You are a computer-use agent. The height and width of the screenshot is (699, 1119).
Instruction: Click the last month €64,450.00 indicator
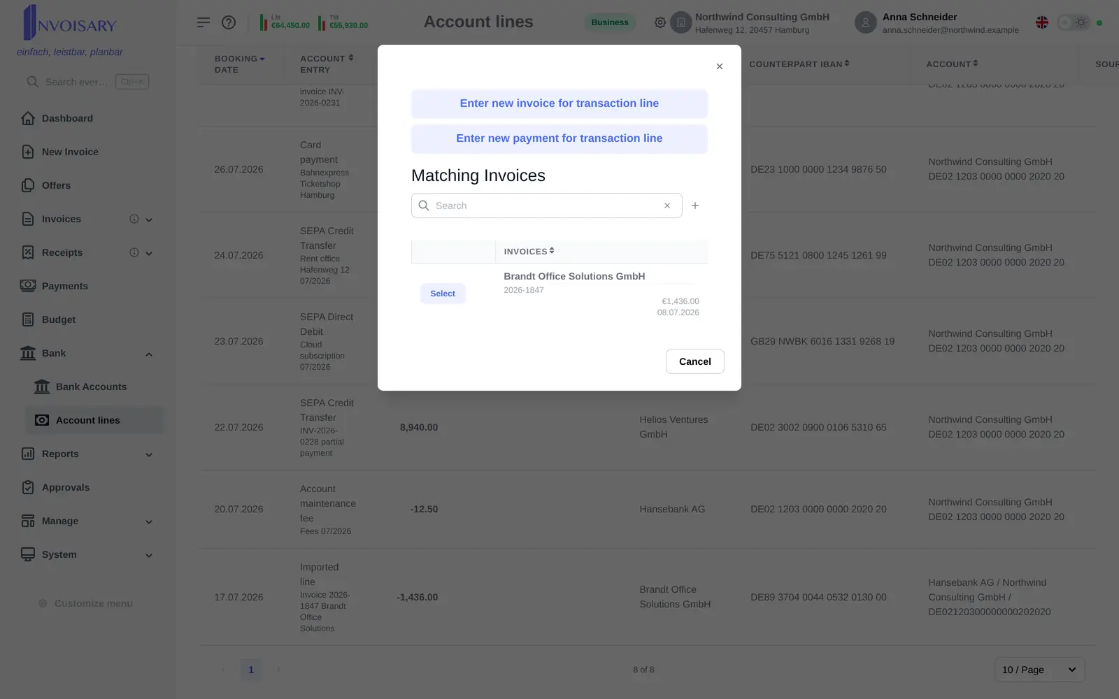pos(285,22)
